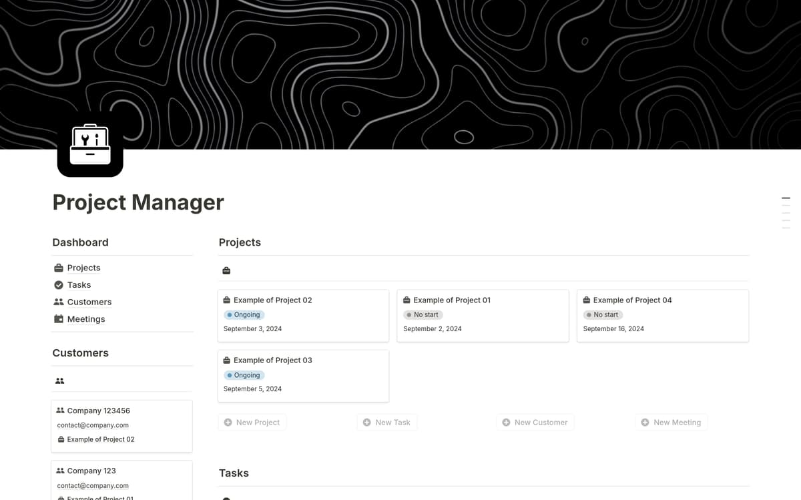The image size is (801, 500).
Task: Click briefcase icon on Example of Project 02 card
Action: (227, 300)
